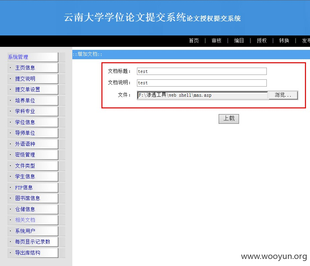Screen dimensions: 310x266
Task: Click the 浏览... browse button
Action: click(283, 95)
